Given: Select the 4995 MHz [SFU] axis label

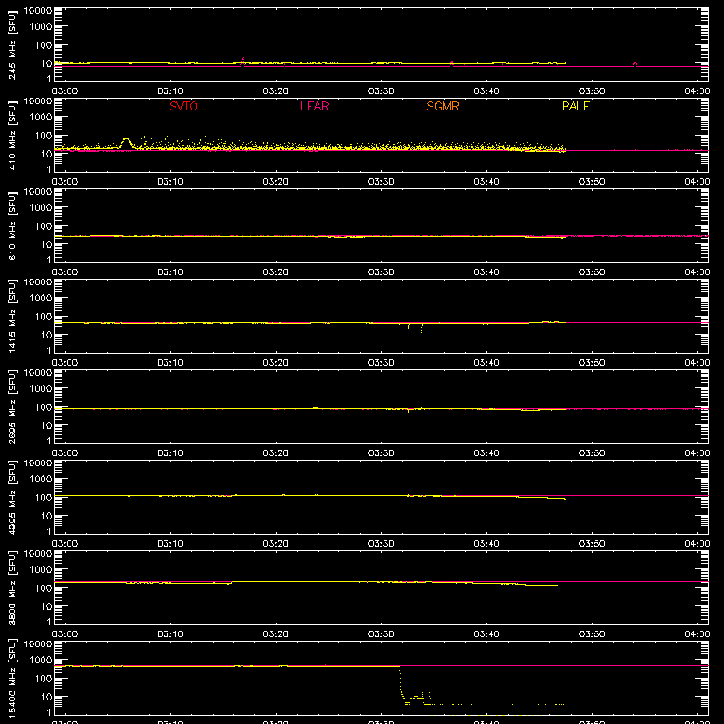Looking at the screenshot, I should coord(12,497).
